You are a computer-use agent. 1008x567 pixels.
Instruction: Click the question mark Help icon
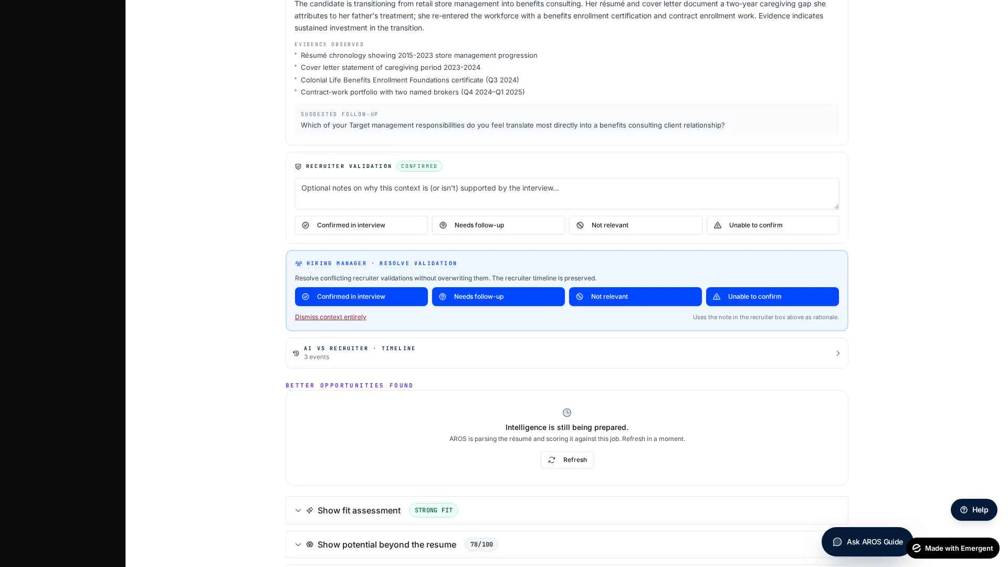tap(964, 510)
